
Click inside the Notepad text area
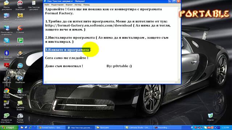pos(111,44)
